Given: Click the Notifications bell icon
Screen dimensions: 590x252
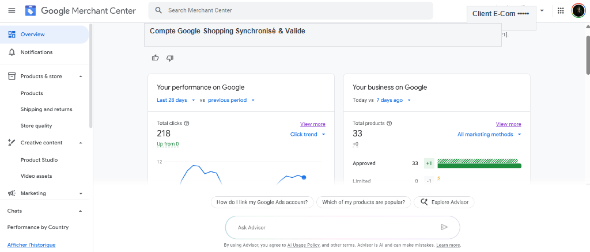Looking at the screenshot, I should 12,52.
